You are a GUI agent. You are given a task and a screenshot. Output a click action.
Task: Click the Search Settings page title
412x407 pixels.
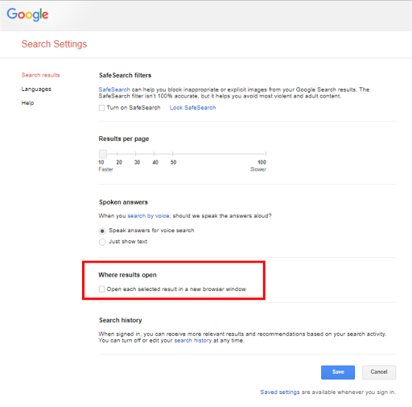tap(54, 44)
